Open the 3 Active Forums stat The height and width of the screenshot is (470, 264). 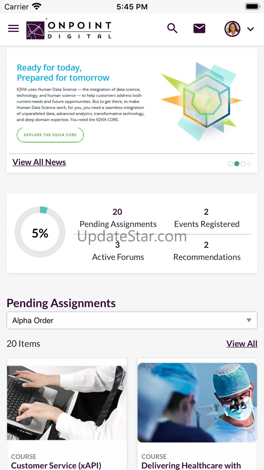click(x=118, y=251)
